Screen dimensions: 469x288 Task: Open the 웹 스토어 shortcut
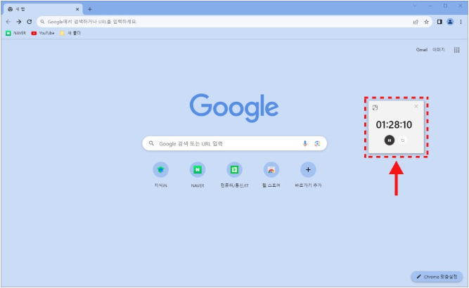click(271, 169)
